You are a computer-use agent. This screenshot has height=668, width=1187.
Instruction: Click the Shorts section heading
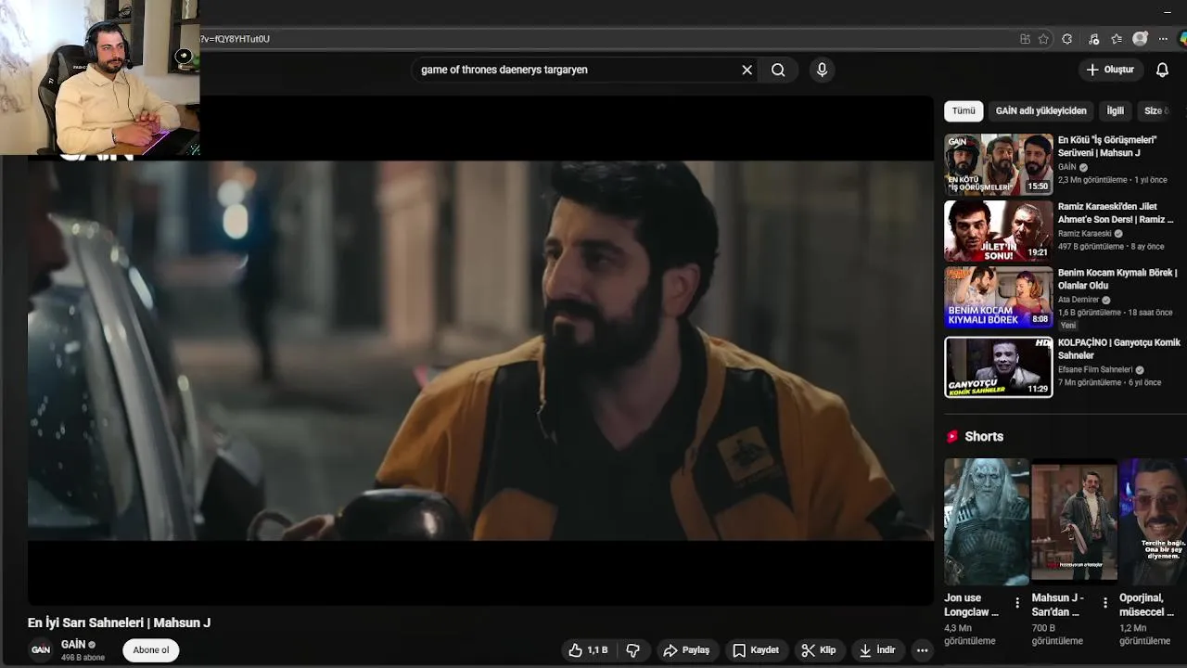984,436
